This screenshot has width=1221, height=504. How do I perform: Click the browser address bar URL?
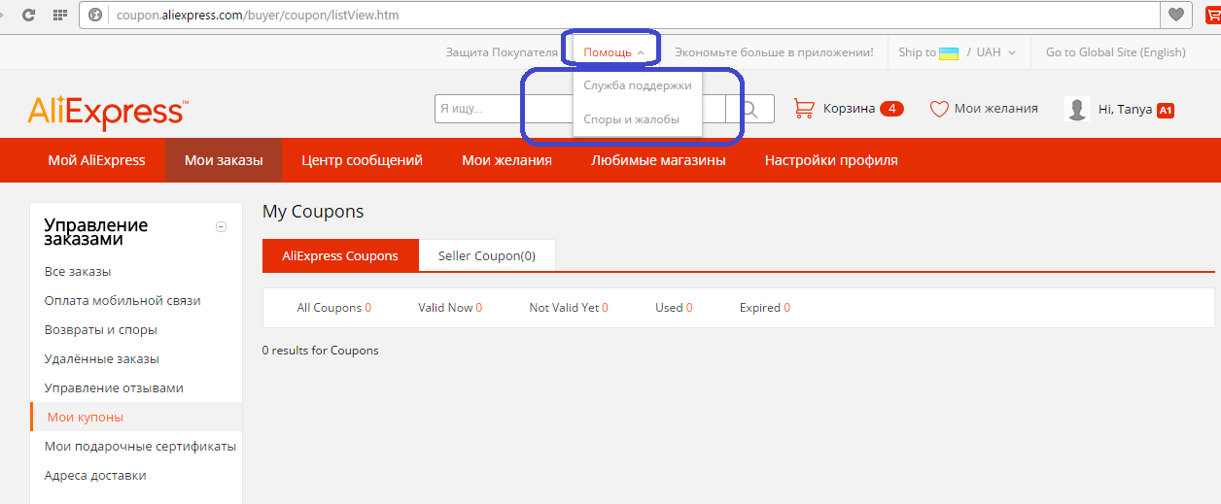(x=258, y=16)
